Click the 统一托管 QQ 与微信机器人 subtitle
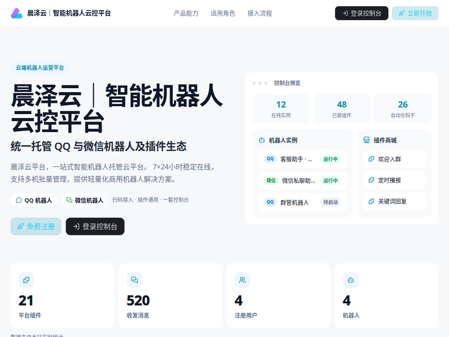 99,147
